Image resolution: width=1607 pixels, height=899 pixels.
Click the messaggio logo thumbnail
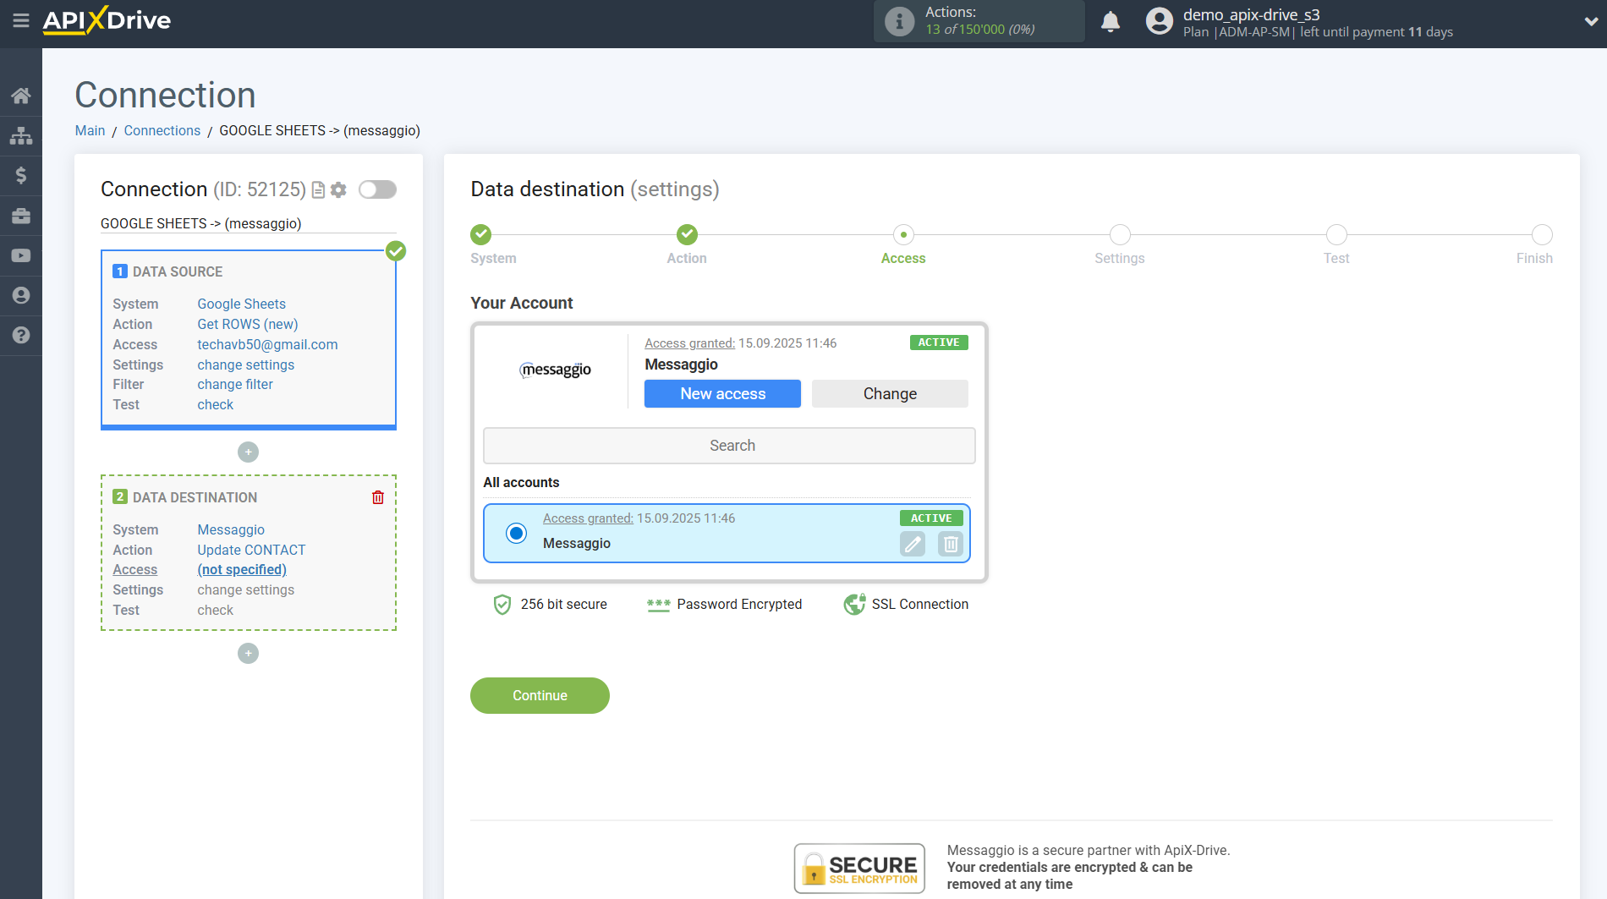click(x=555, y=370)
